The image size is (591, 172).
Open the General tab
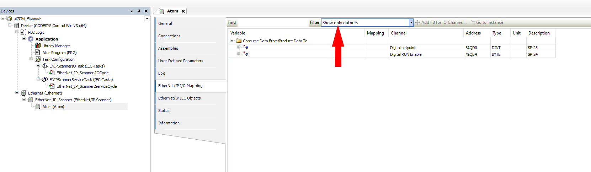pyautogui.click(x=190, y=23)
